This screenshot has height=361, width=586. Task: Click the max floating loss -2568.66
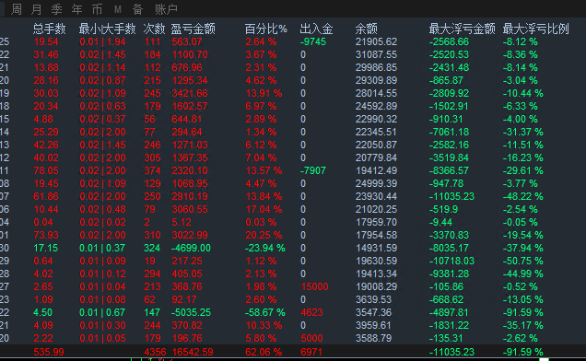[x=449, y=41]
